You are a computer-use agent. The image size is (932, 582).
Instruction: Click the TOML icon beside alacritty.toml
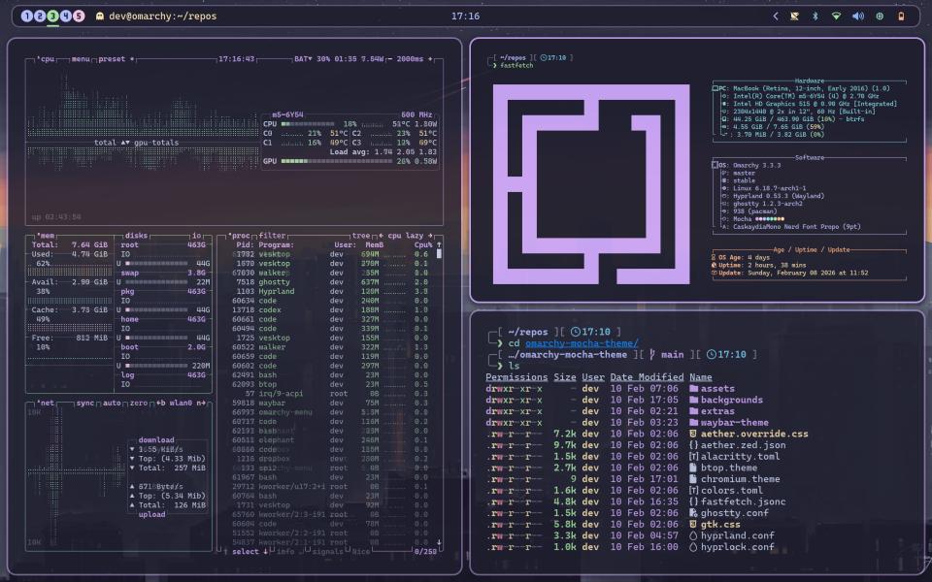tap(693, 456)
